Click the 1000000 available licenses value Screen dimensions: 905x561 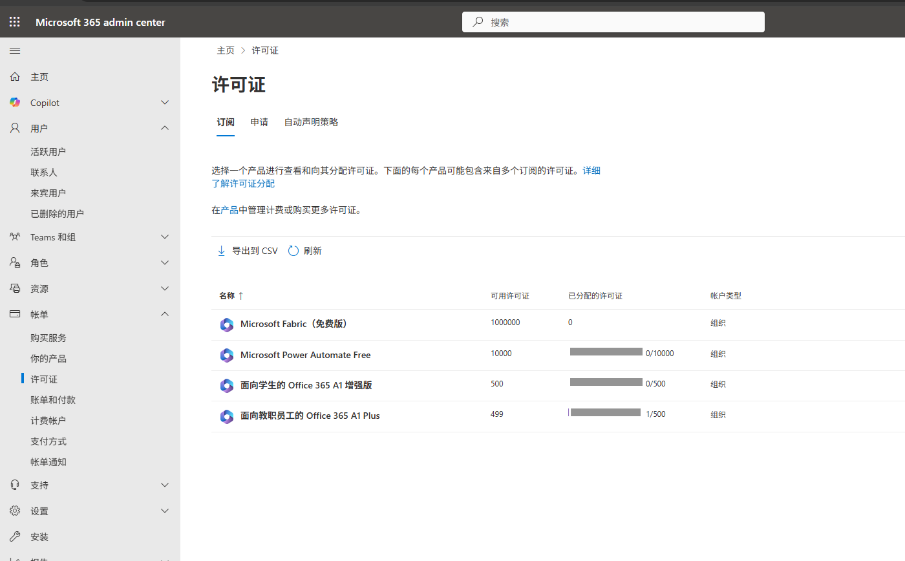[506, 323]
